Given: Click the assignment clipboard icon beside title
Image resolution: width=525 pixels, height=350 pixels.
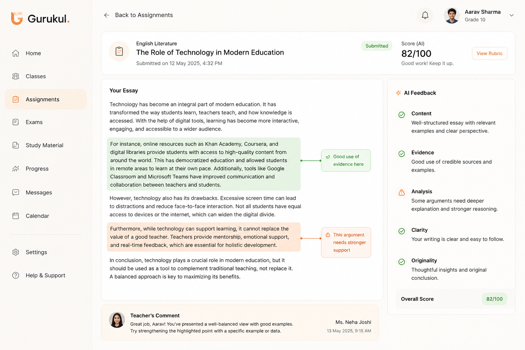Looking at the screenshot, I should (119, 51).
